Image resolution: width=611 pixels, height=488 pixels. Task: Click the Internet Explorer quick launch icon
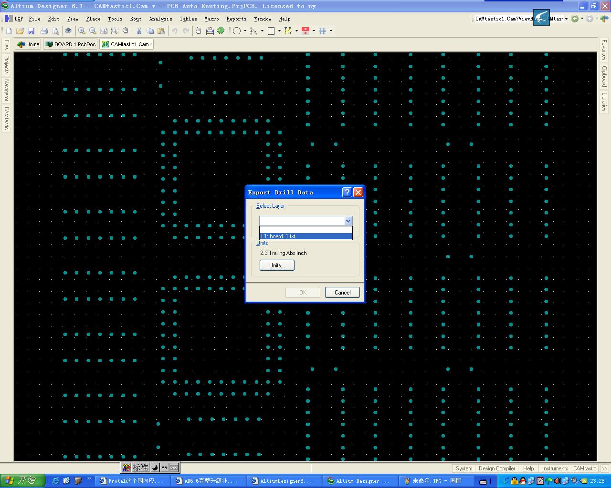tap(55, 481)
